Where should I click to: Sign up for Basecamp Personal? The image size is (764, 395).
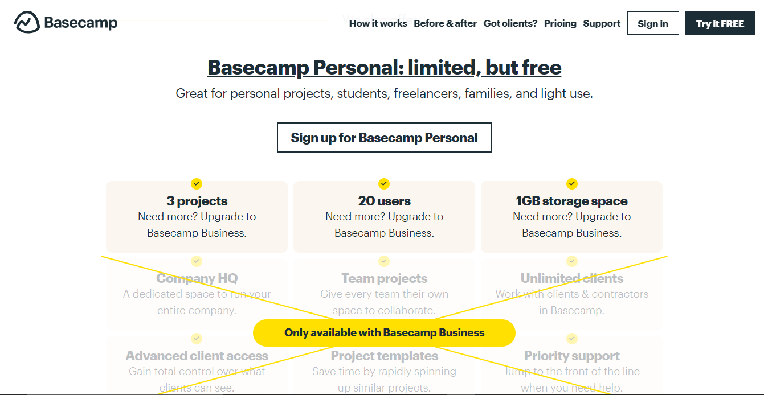point(384,138)
